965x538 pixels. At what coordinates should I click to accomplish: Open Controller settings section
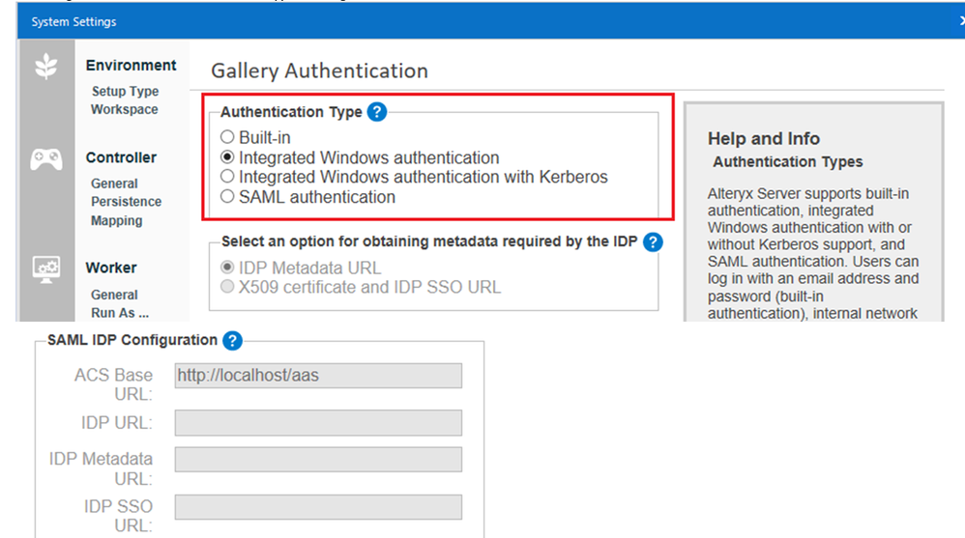tap(121, 157)
